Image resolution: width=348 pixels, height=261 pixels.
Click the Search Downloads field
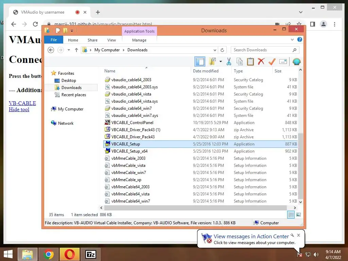click(x=265, y=50)
